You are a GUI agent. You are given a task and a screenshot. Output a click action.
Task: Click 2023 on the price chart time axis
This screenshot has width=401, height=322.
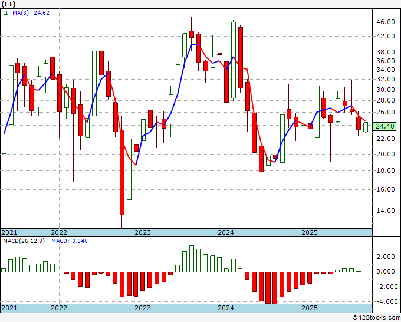(x=143, y=232)
